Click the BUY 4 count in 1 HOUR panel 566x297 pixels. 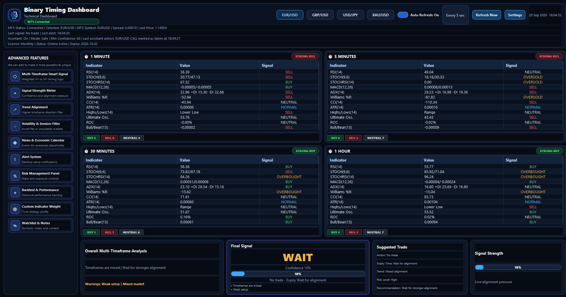tap(335, 232)
